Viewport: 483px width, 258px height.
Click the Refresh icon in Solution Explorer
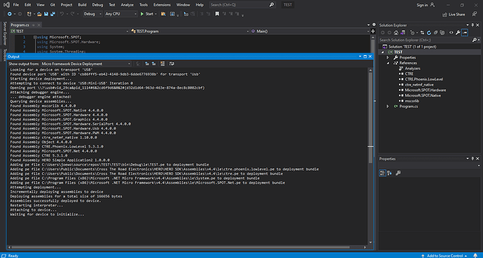429,33
